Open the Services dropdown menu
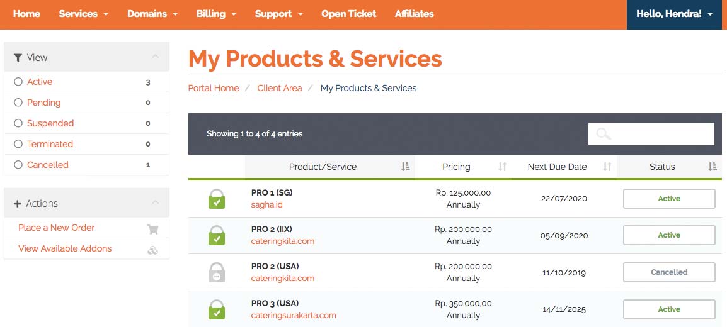 coord(83,14)
